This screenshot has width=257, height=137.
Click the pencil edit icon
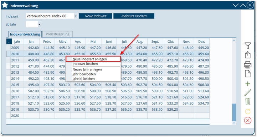(x=248, y=93)
